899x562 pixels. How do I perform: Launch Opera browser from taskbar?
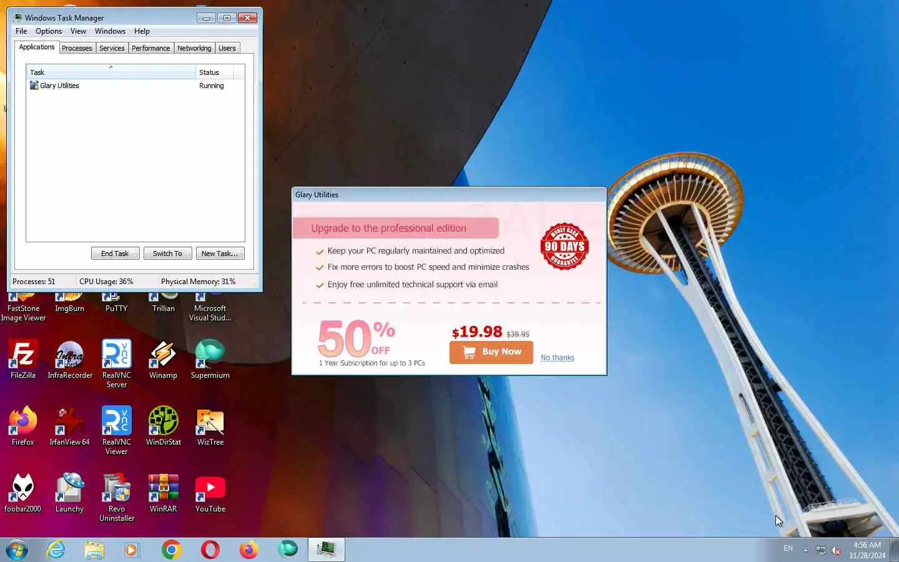tap(210, 550)
